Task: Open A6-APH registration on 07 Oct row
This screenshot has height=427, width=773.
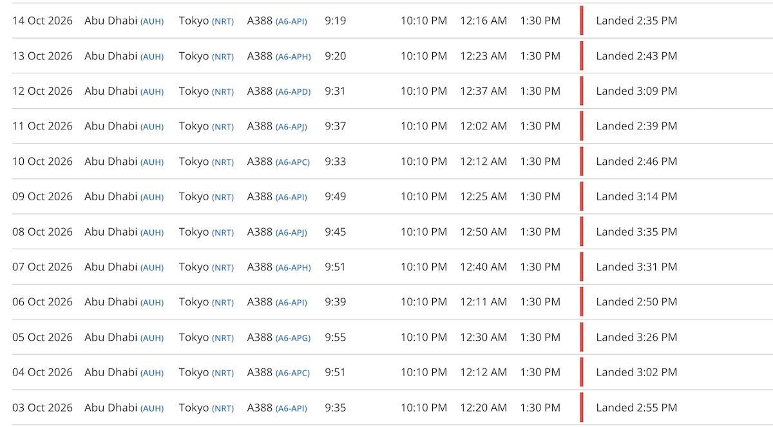Action: click(x=293, y=267)
